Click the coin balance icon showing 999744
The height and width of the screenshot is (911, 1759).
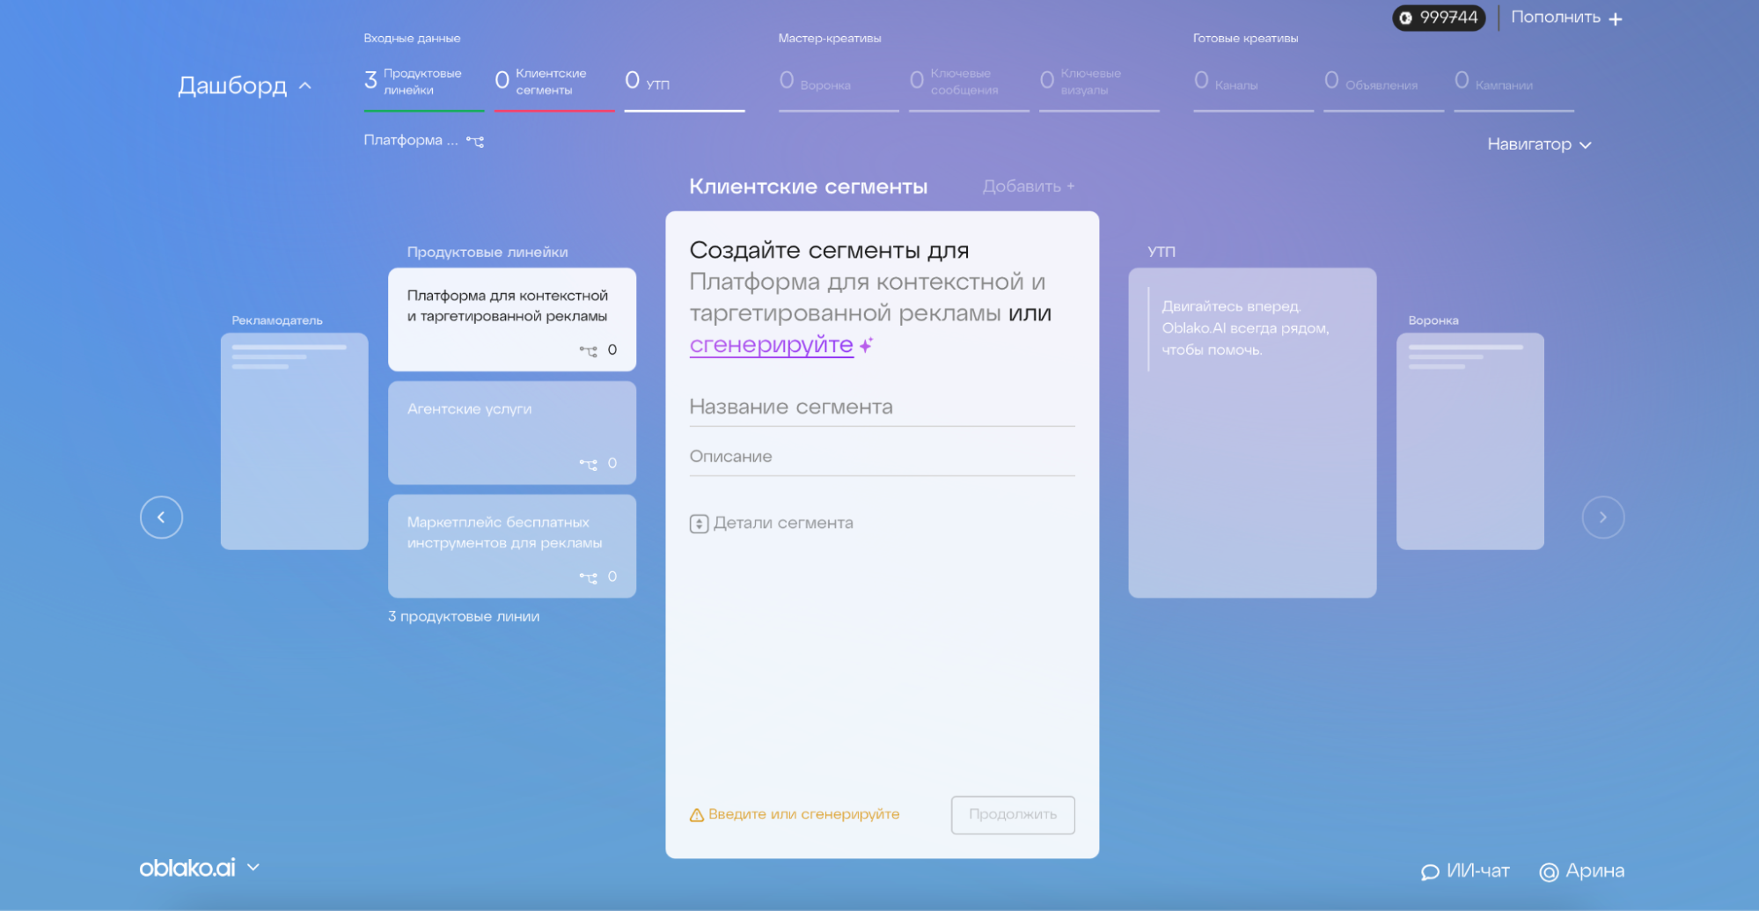click(x=1406, y=18)
